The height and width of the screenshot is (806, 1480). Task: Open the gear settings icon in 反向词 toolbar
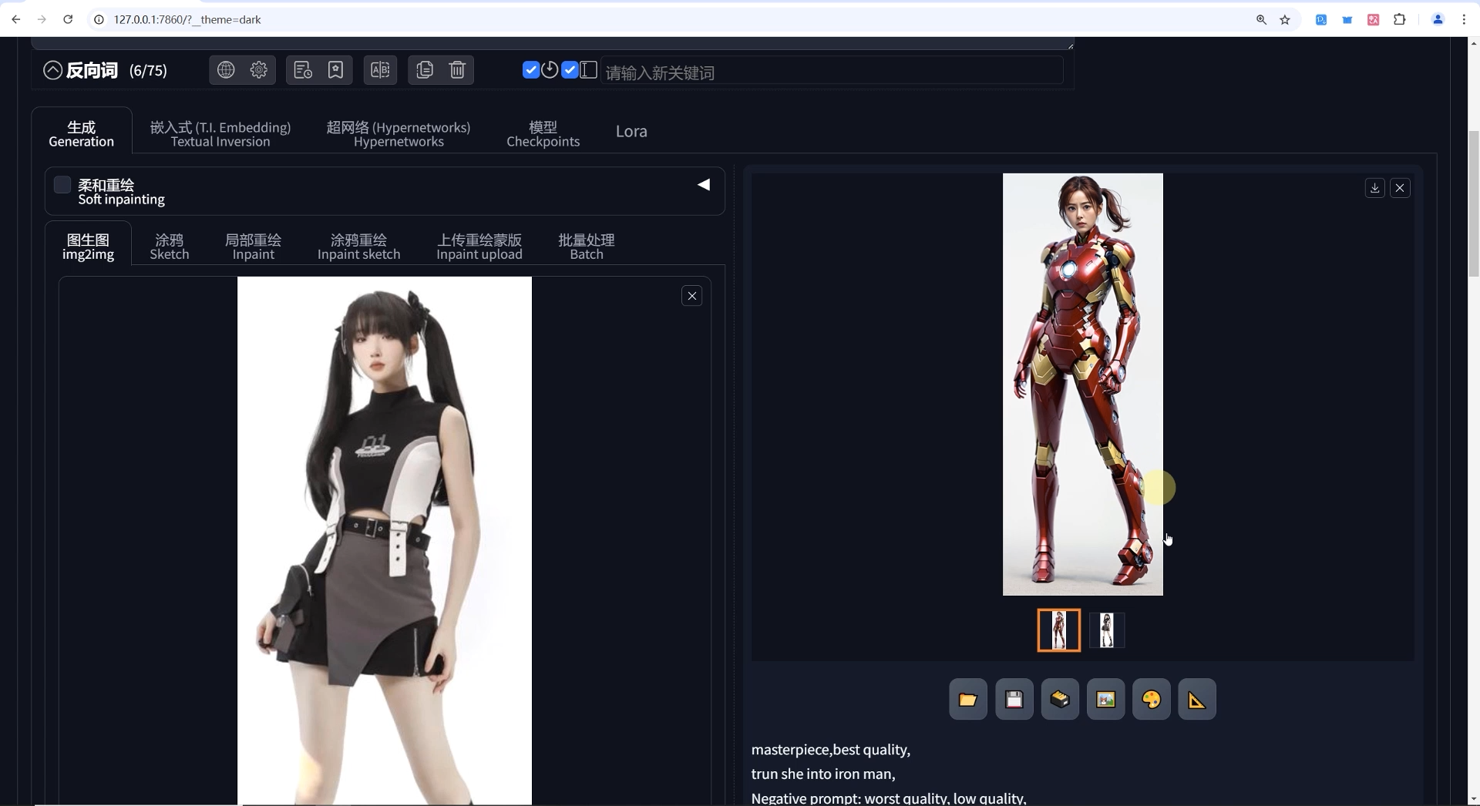(259, 70)
